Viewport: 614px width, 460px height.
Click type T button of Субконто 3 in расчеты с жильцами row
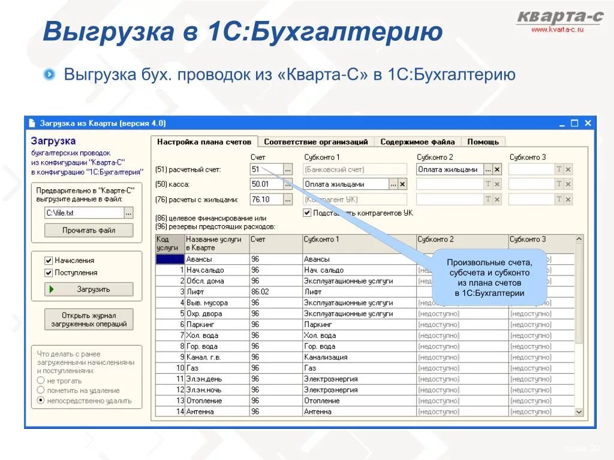pos(559,199)
